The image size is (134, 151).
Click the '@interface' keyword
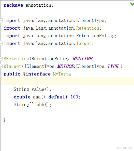pyautogui.click(x=37, y=74)
